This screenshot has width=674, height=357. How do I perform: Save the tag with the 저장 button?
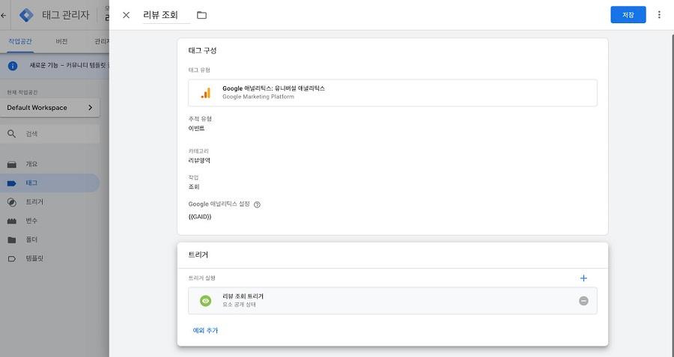(x=628, y=15)
